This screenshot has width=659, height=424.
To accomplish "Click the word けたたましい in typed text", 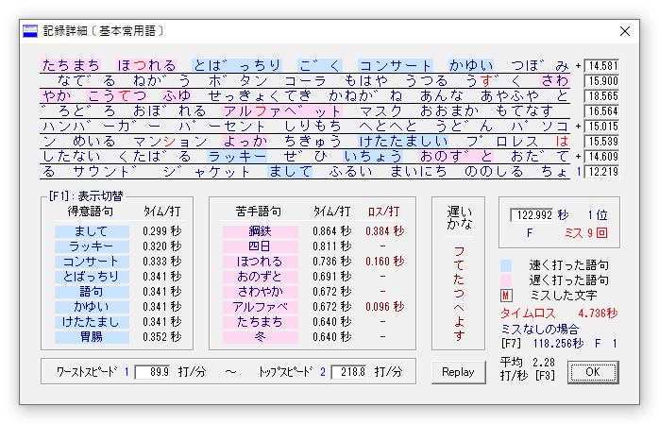I will 403,142.
